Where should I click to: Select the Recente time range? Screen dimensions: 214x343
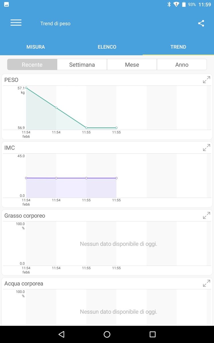[32, 65]
